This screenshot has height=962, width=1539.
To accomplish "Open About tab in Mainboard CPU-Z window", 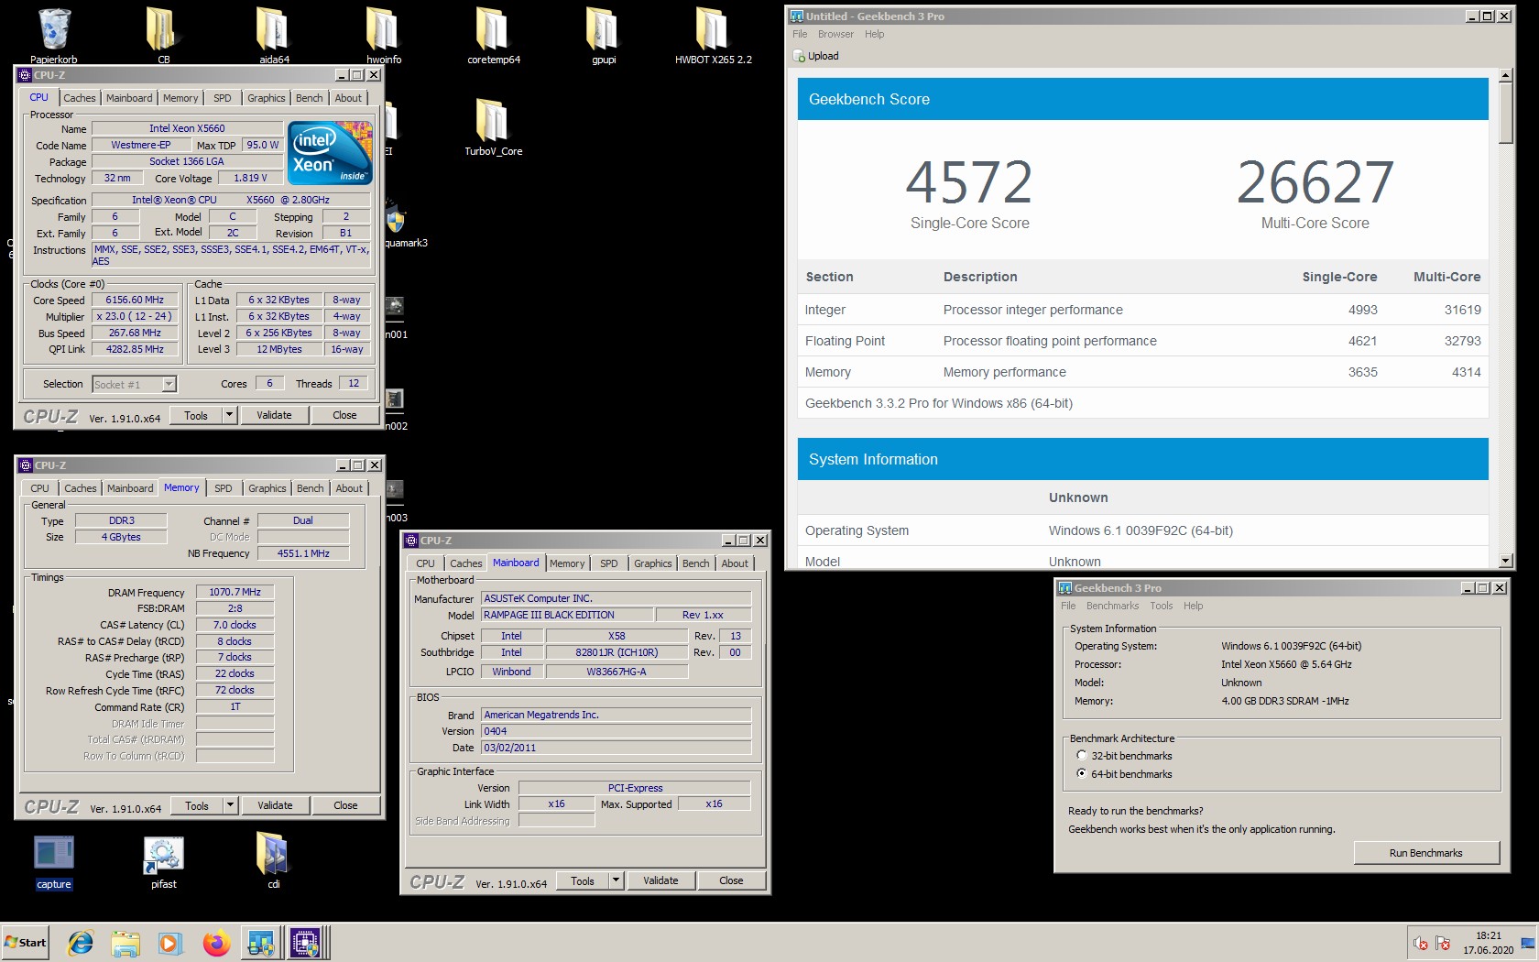I will tap(735, 563).
